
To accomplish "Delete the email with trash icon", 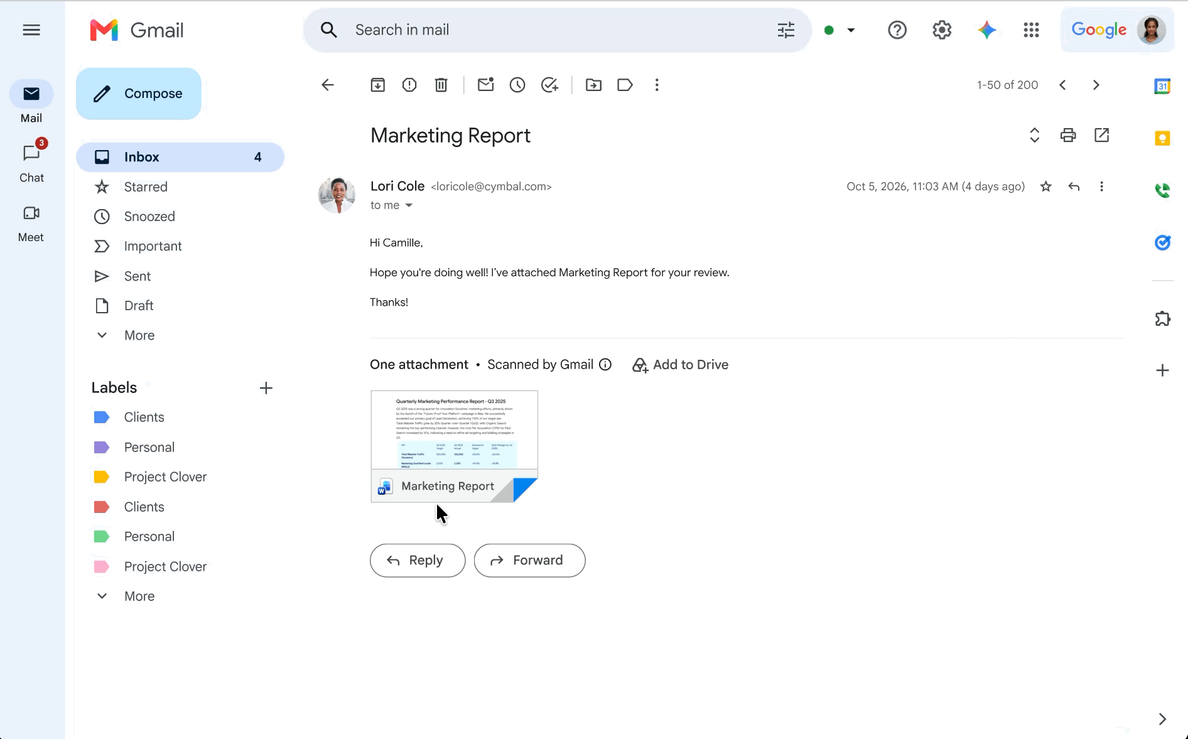I will (441, 85).
